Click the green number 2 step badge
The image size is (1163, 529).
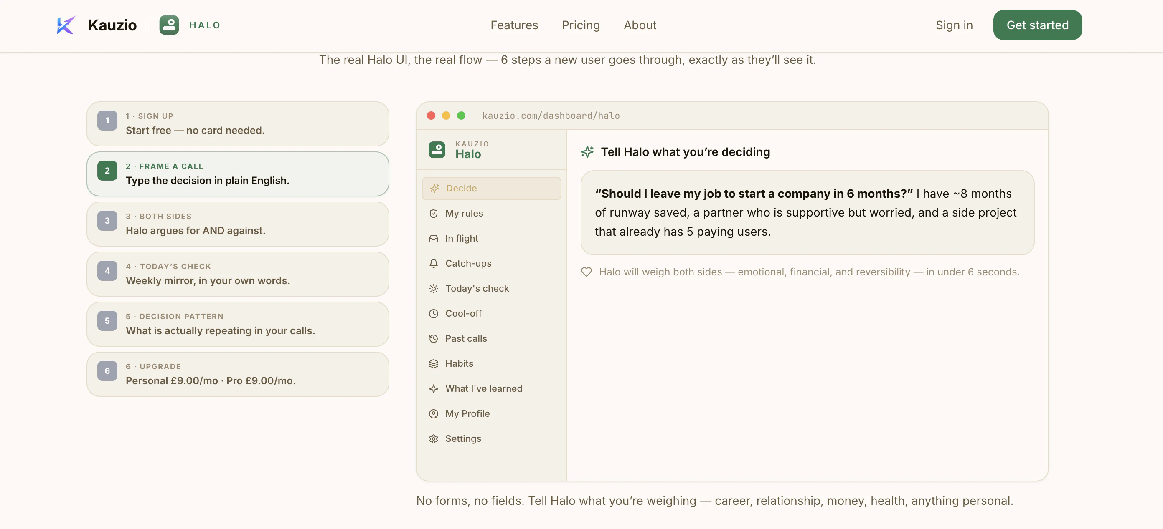[x=107, y=171]
